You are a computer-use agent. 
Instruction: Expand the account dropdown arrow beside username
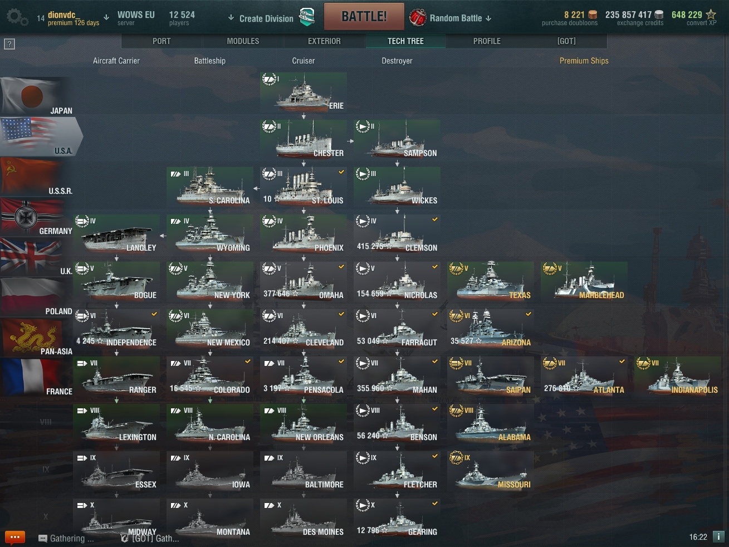click(106, 17)
